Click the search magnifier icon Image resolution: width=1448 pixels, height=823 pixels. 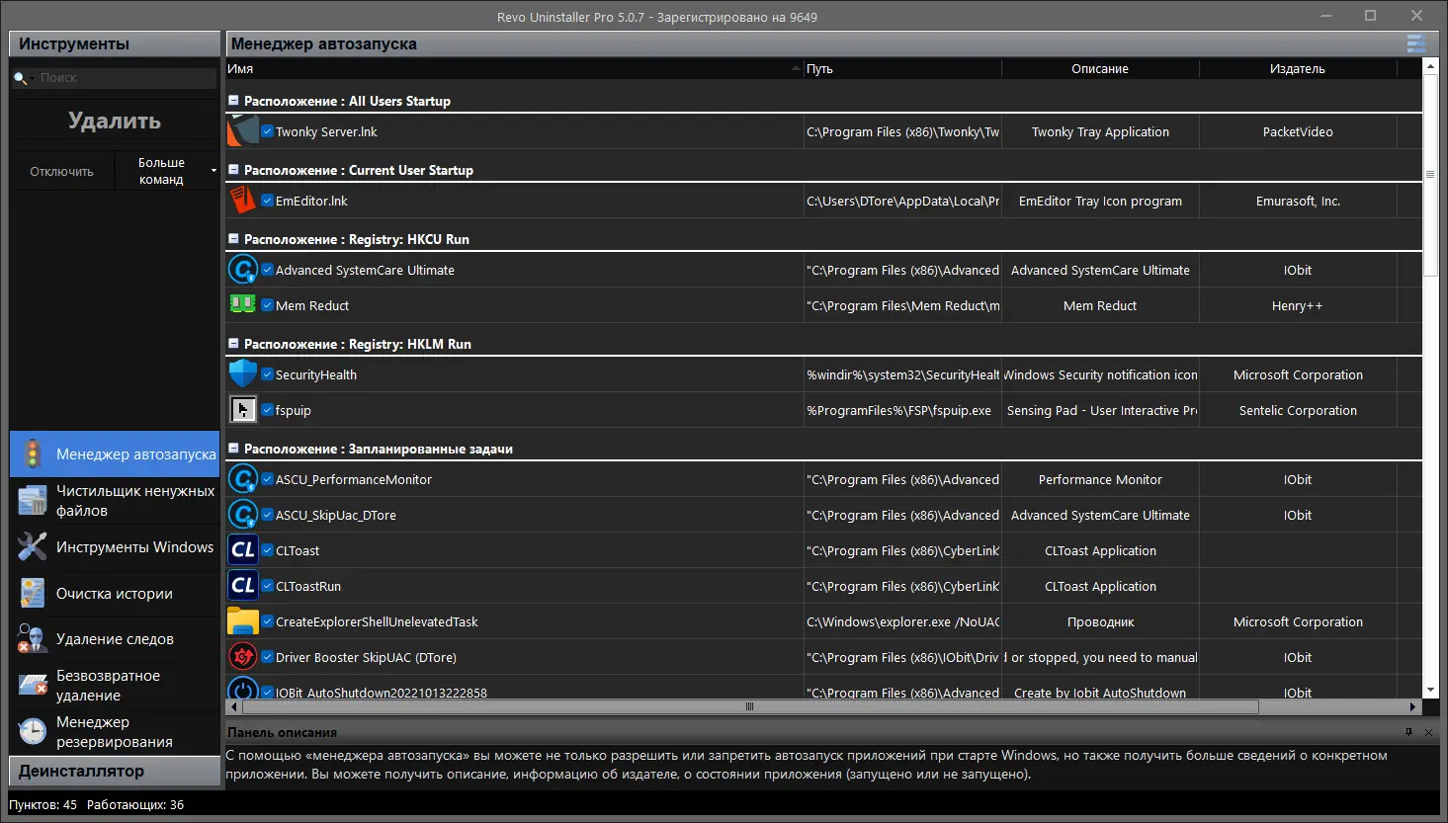(20, 78)
